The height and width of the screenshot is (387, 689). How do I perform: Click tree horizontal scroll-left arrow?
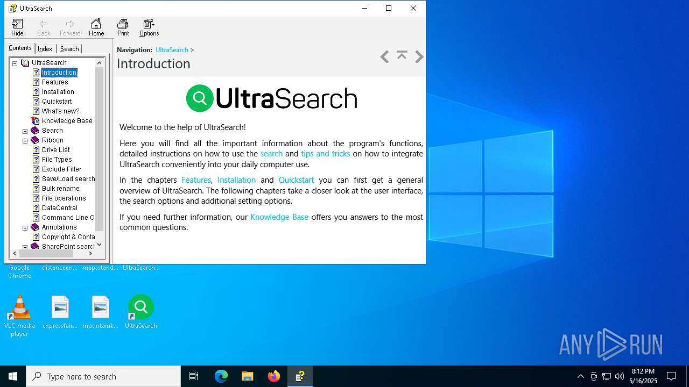15,253
